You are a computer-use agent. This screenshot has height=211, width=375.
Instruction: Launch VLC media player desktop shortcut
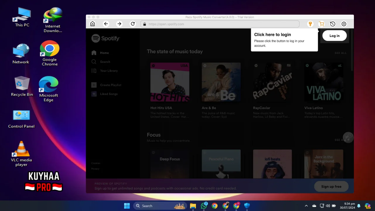pos(21,154)
